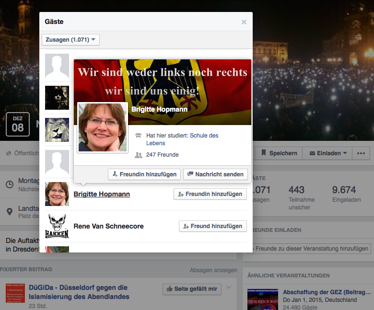Image resolution: width=374 pixels, height=310 pixels.
Task: Select the school icon beside Hat hier studiert
Action: pos(139,136)
